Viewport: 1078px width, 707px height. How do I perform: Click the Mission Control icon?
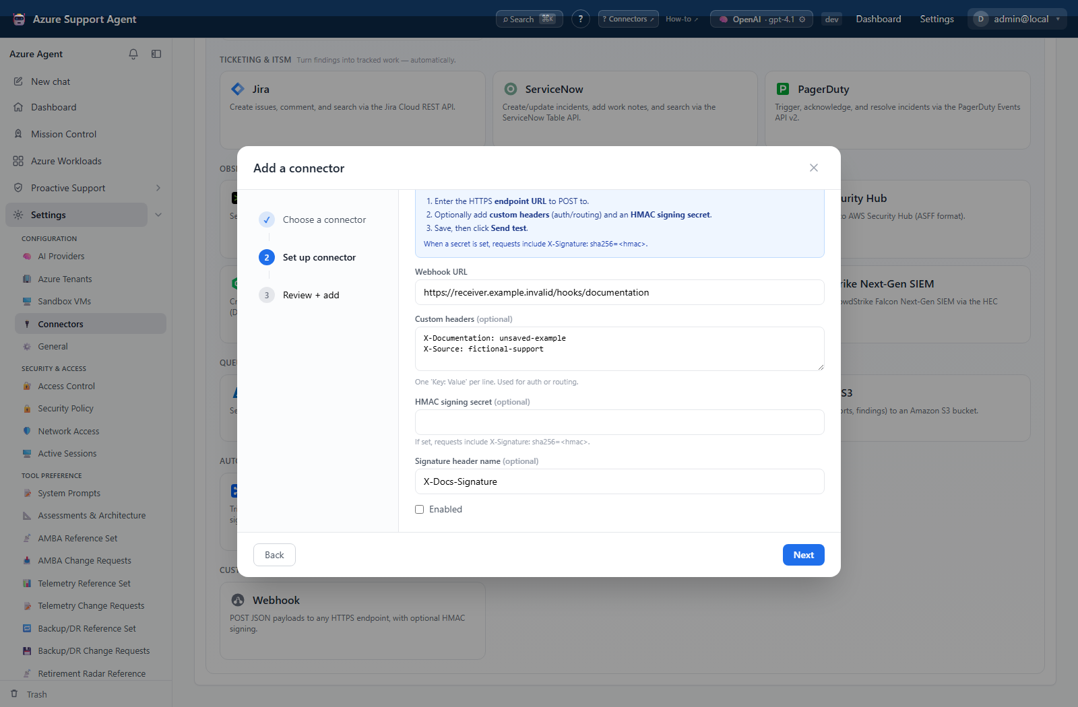click(18, 134)
